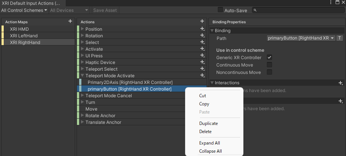Uncheck Generic XR Controller scheme
346x156 pixels.
(x=269, y=57)
